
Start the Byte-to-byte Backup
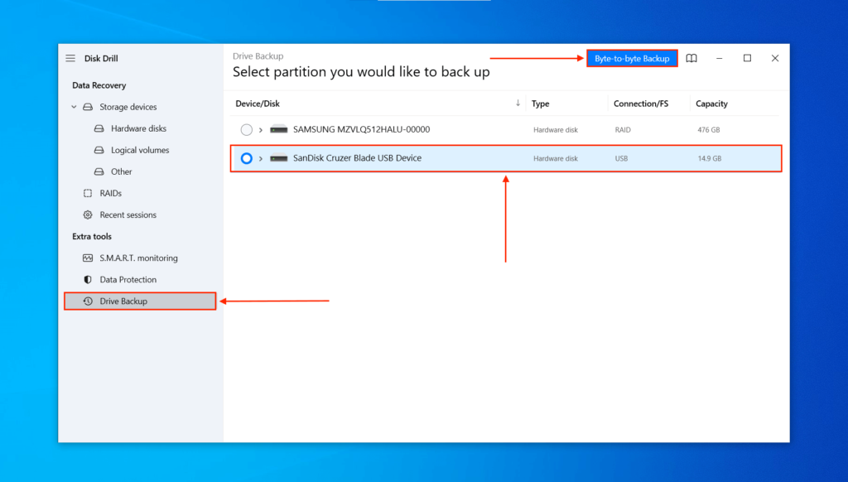(632, 58)
